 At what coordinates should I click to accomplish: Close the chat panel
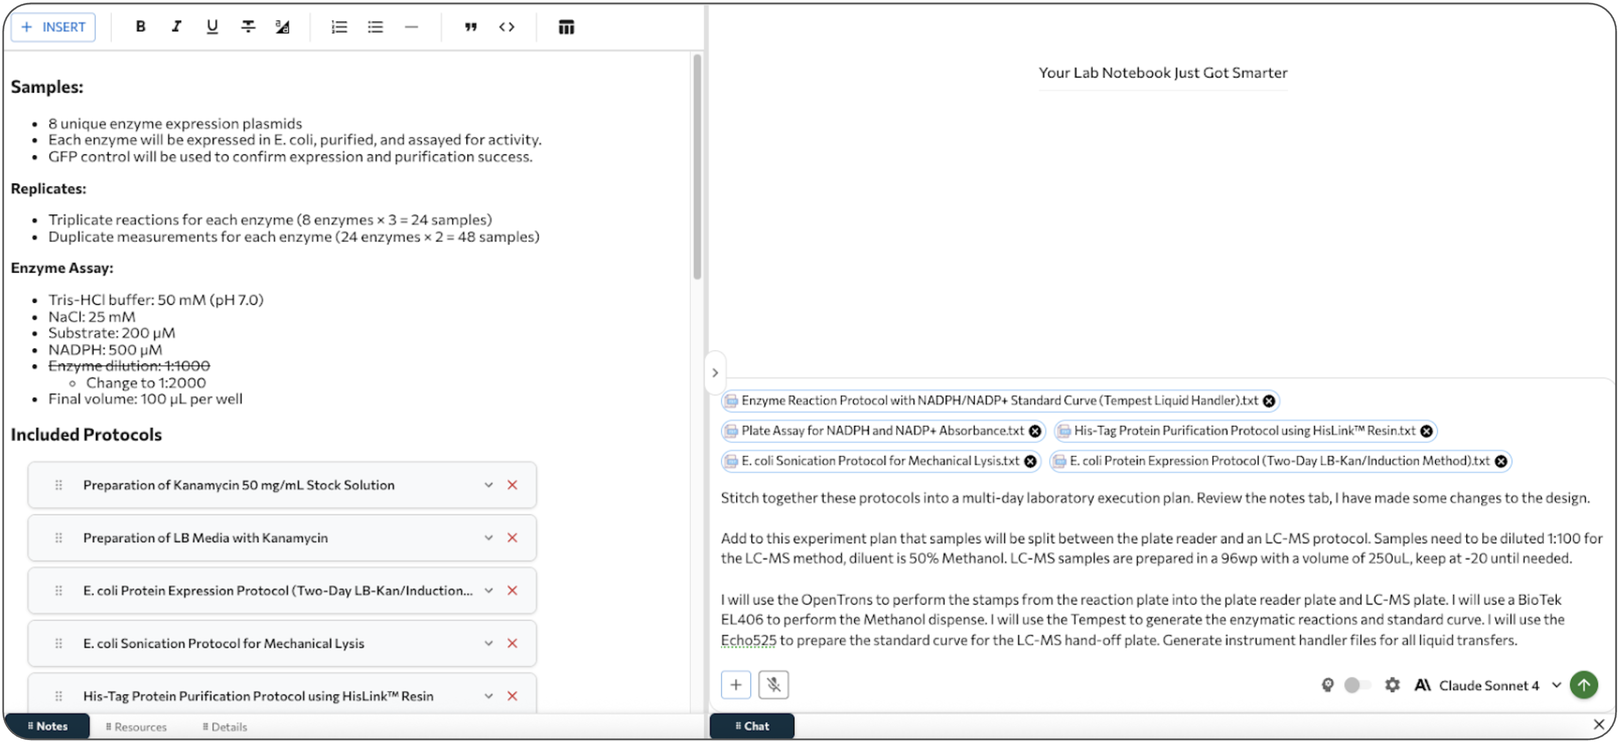point(1599,724)
